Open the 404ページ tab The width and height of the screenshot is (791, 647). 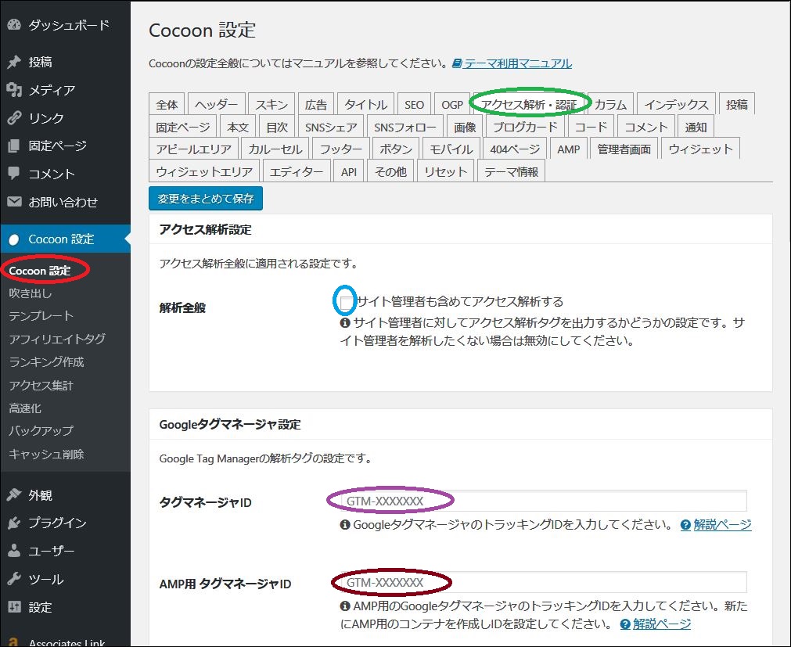[x=515, y=149]
